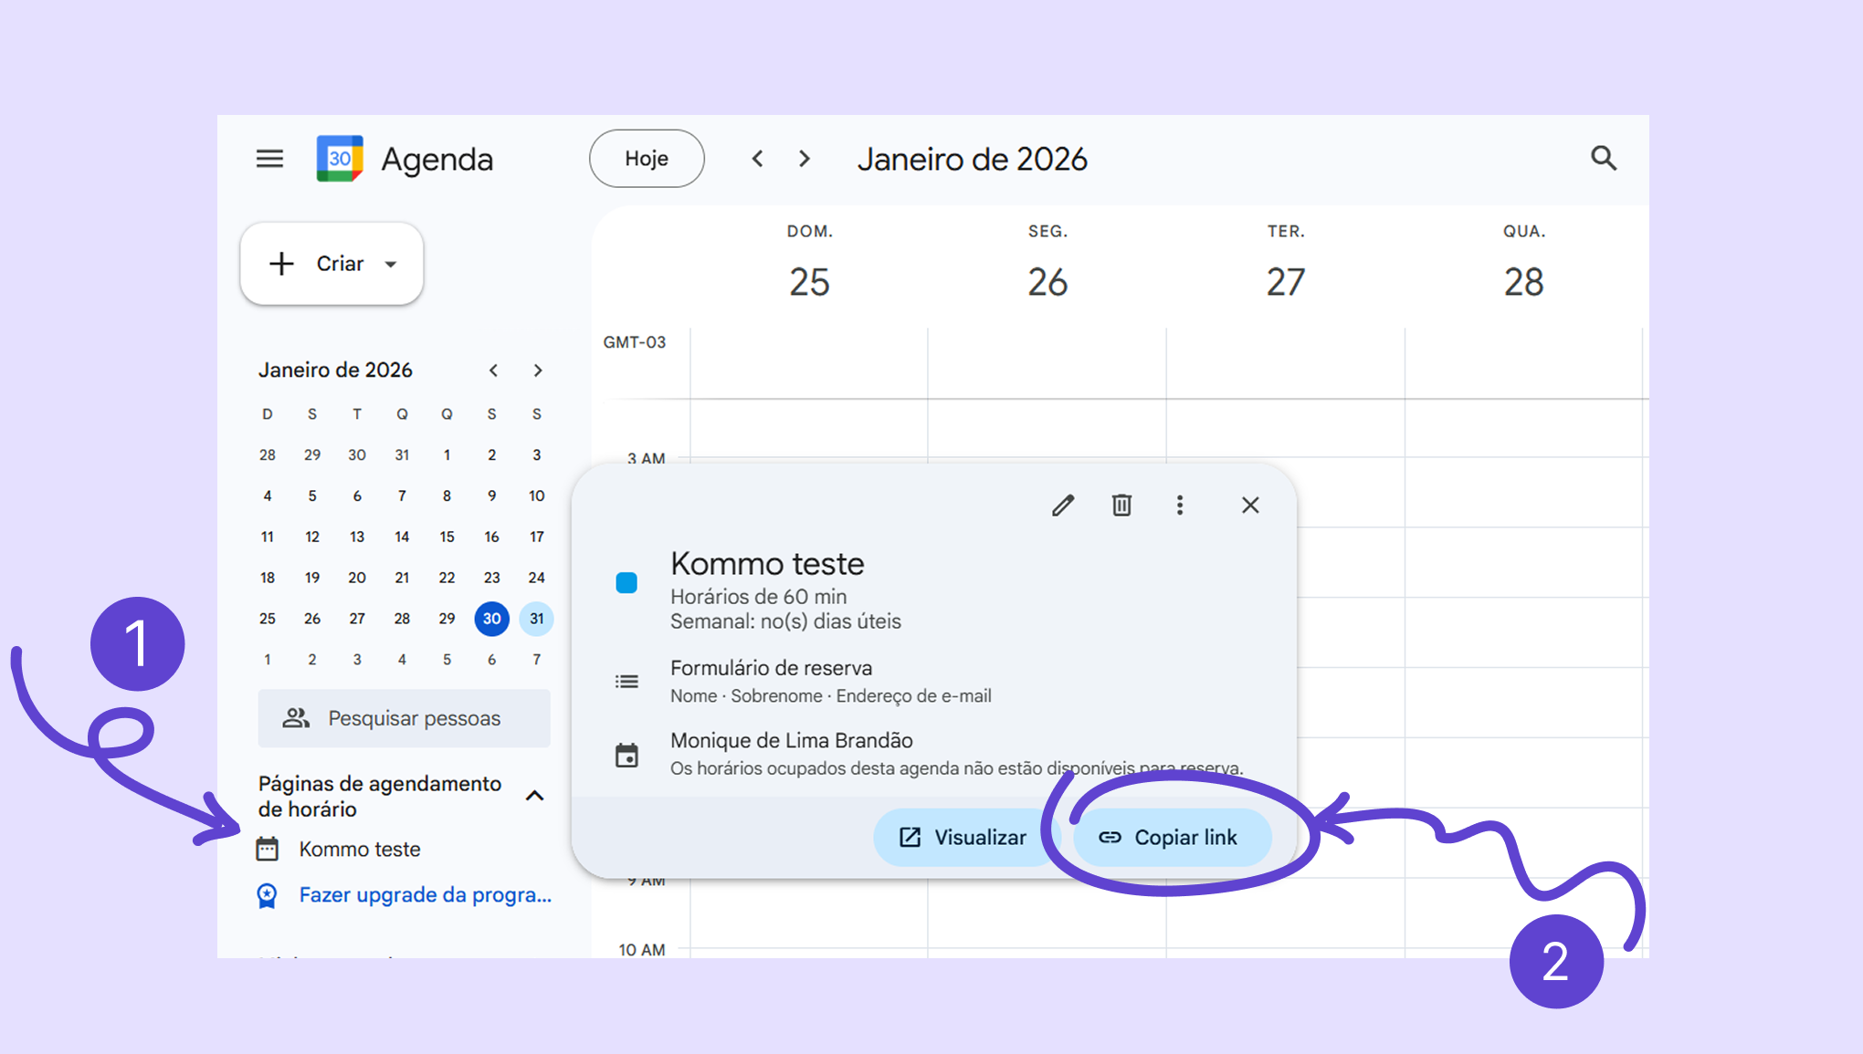Image resolution: width=1863 pixels, height=1054 pixels.
Task: Close the Kommo teste popup
Action: tap(1250, 506)
